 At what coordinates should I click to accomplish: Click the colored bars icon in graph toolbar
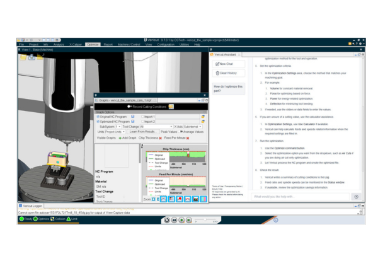point(203,199)
